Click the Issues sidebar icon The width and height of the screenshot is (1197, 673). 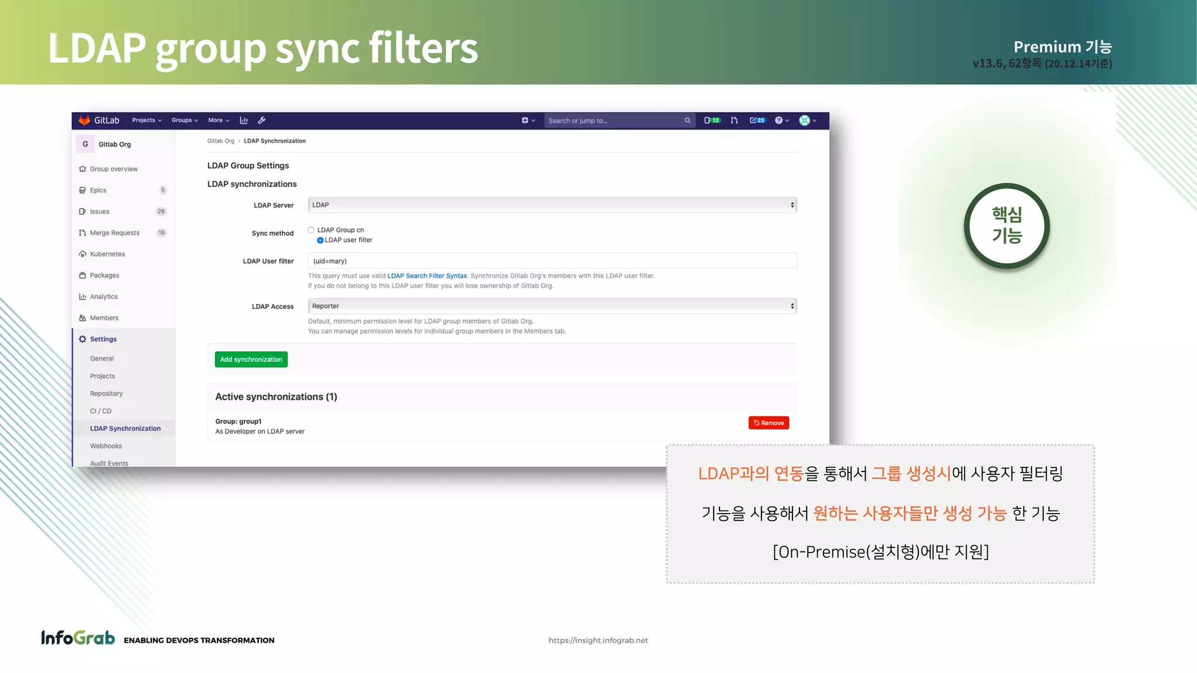pyautogui.click(x=82, y=211)
